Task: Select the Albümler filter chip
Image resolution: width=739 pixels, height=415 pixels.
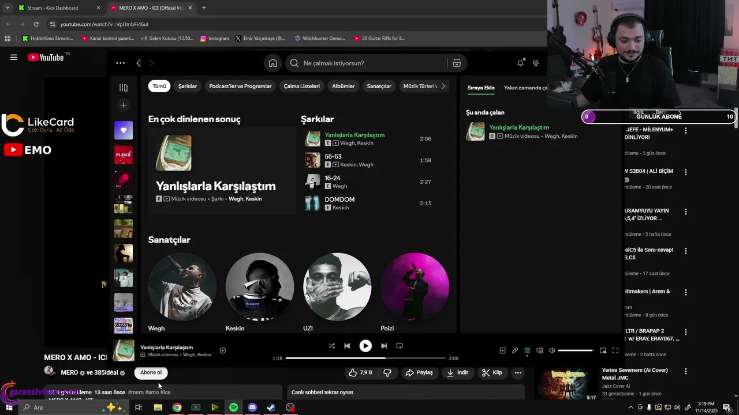Action: tap(344, 86)
